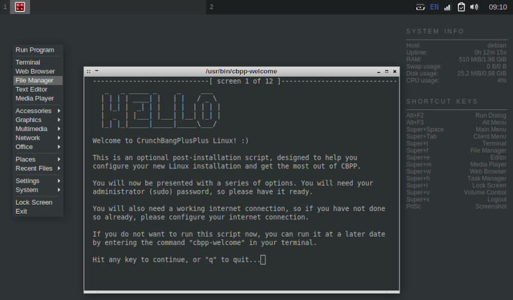Close the cbpp-welcome window

click(394, 72)
